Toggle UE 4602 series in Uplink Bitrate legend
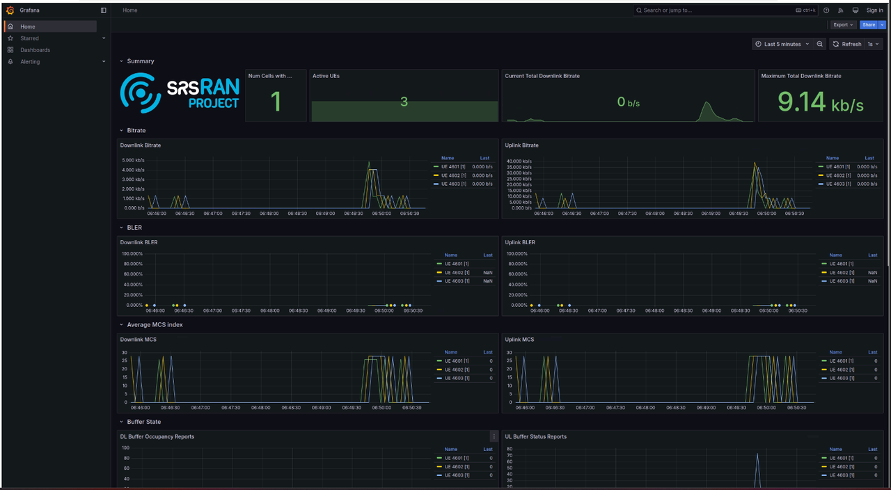The image size is (891, 490). [839, 175]
